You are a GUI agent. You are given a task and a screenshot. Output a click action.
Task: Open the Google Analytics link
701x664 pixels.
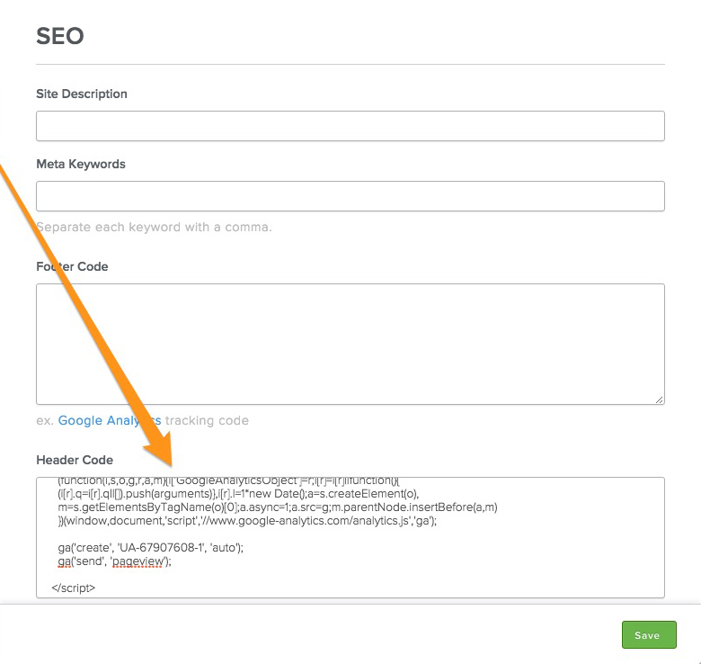pyautogui.click(x=109, y=420)
